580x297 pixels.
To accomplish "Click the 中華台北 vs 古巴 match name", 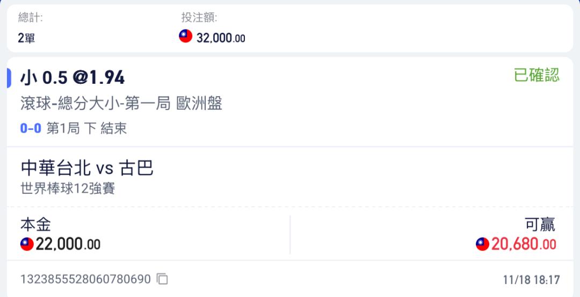I will 87,168.
